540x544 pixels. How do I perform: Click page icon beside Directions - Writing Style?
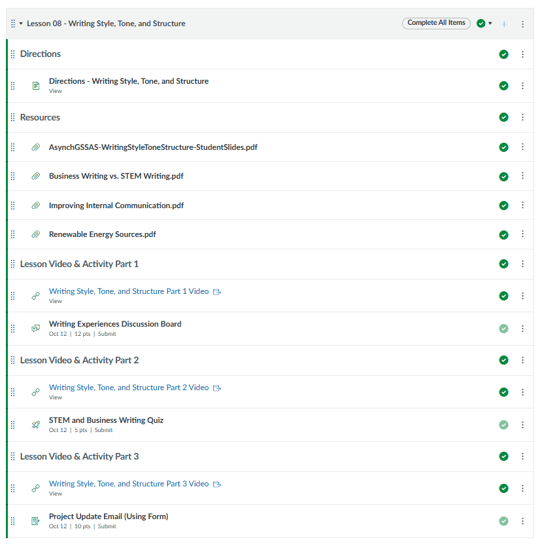point(36,86)
